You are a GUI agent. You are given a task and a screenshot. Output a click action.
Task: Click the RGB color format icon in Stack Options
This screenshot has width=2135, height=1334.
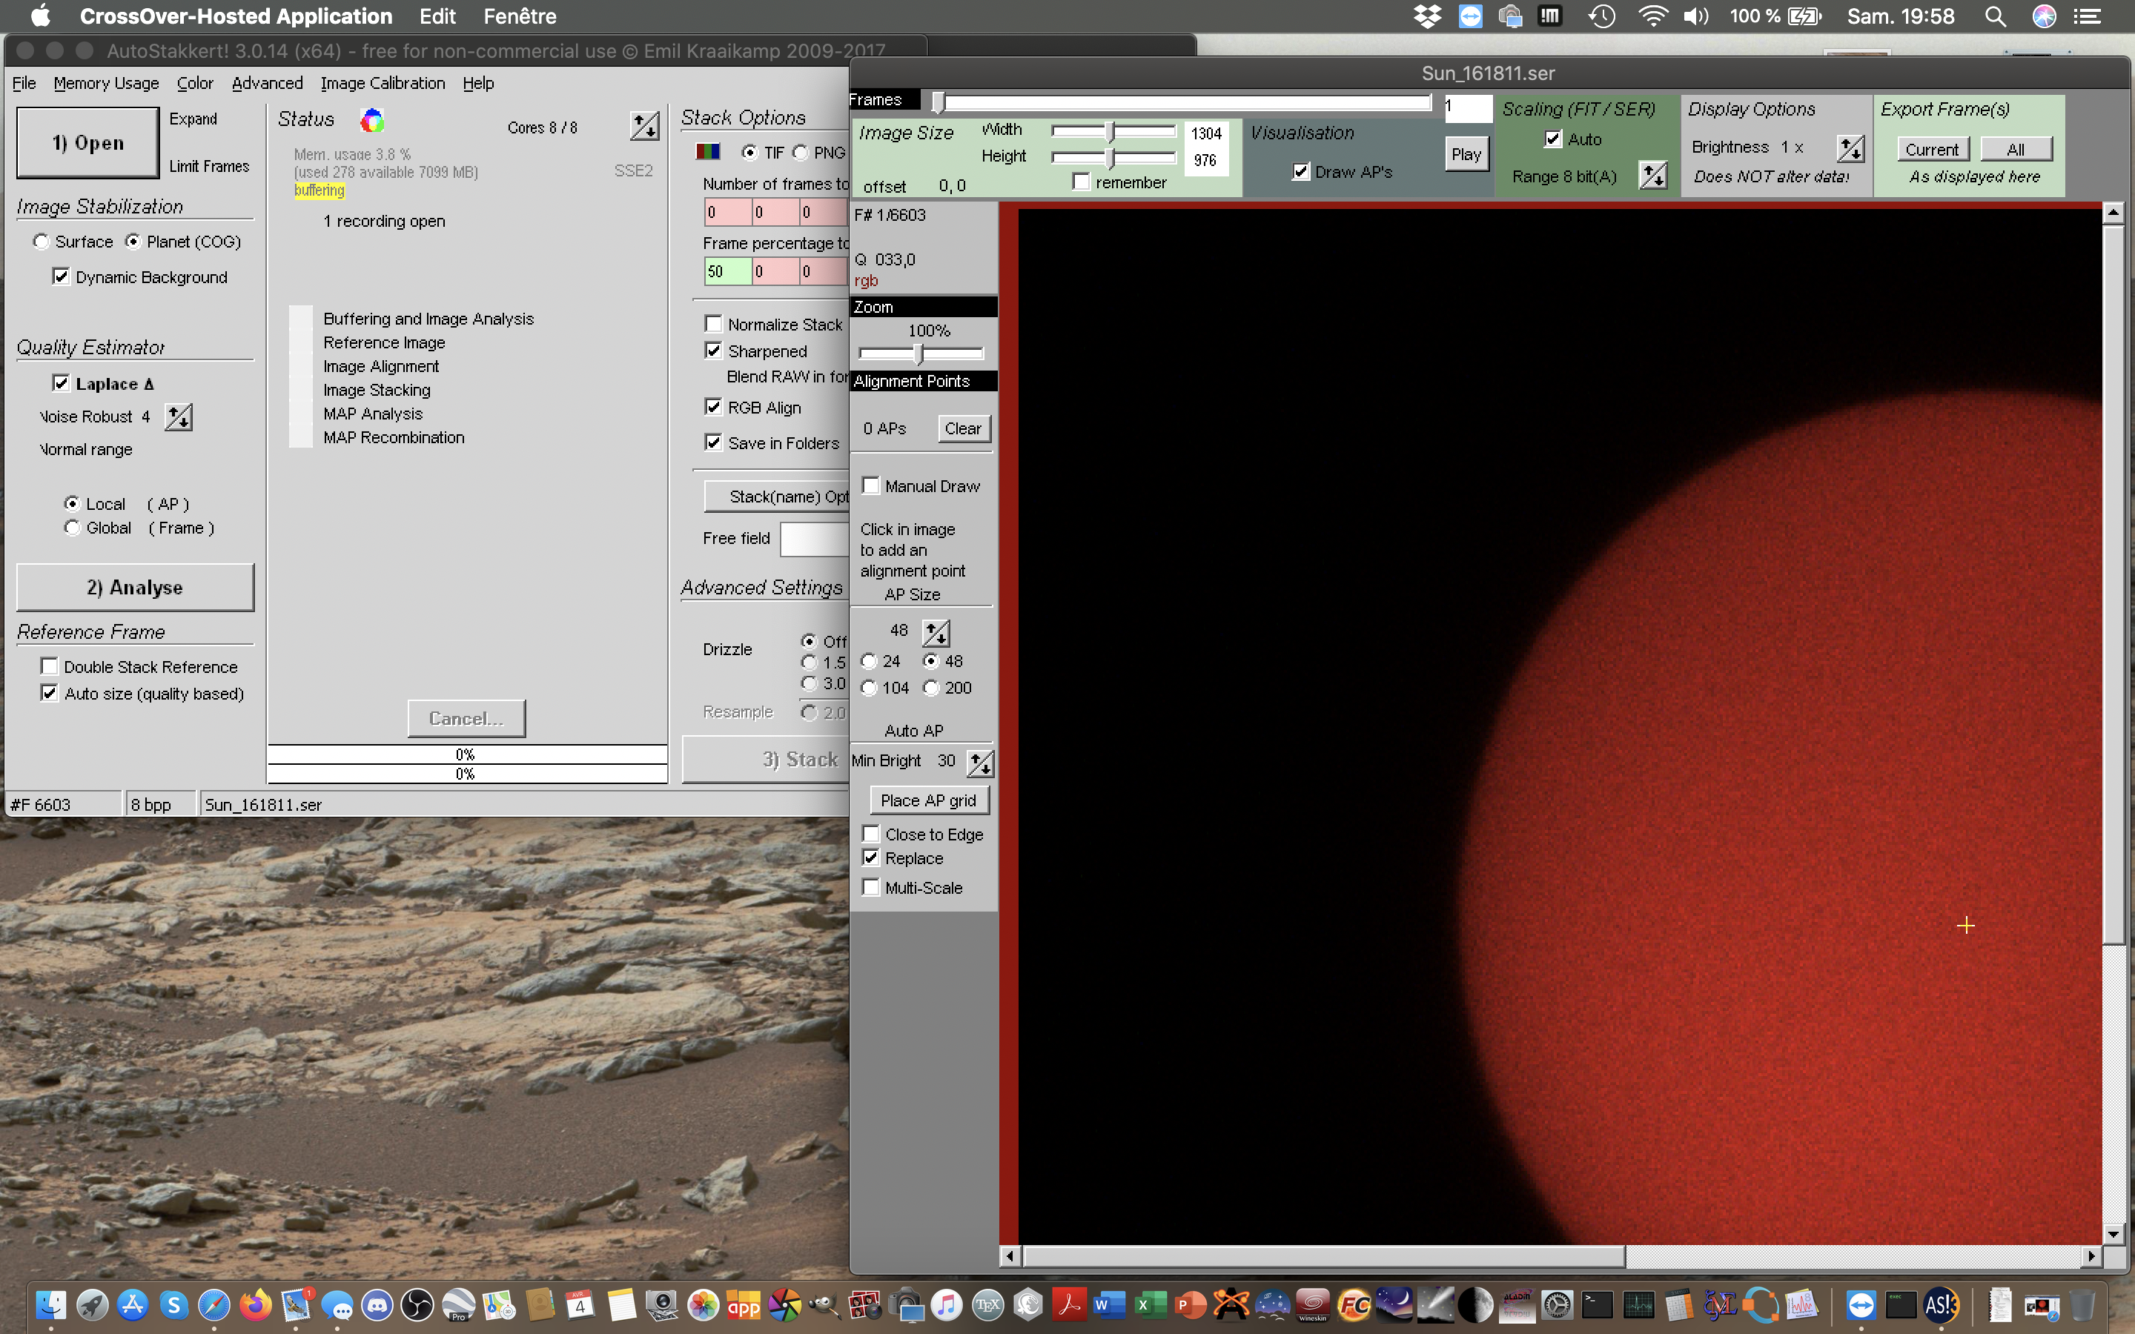coord(707,152)
